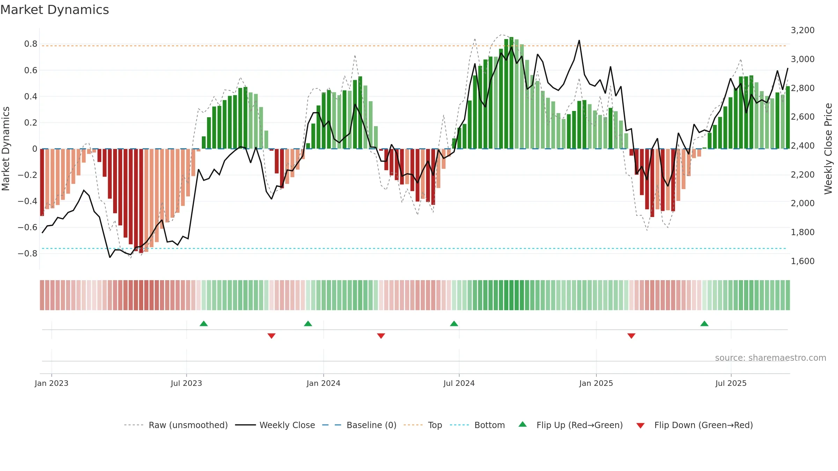Click the Jul 2024 x-axis label
Viewport: 838px width, 471px height.
pyautogui.click(x=459, y=383)
